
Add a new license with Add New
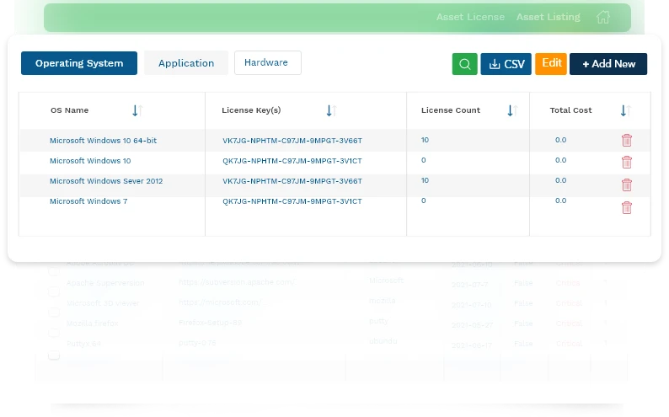click(x=608, y=64)
